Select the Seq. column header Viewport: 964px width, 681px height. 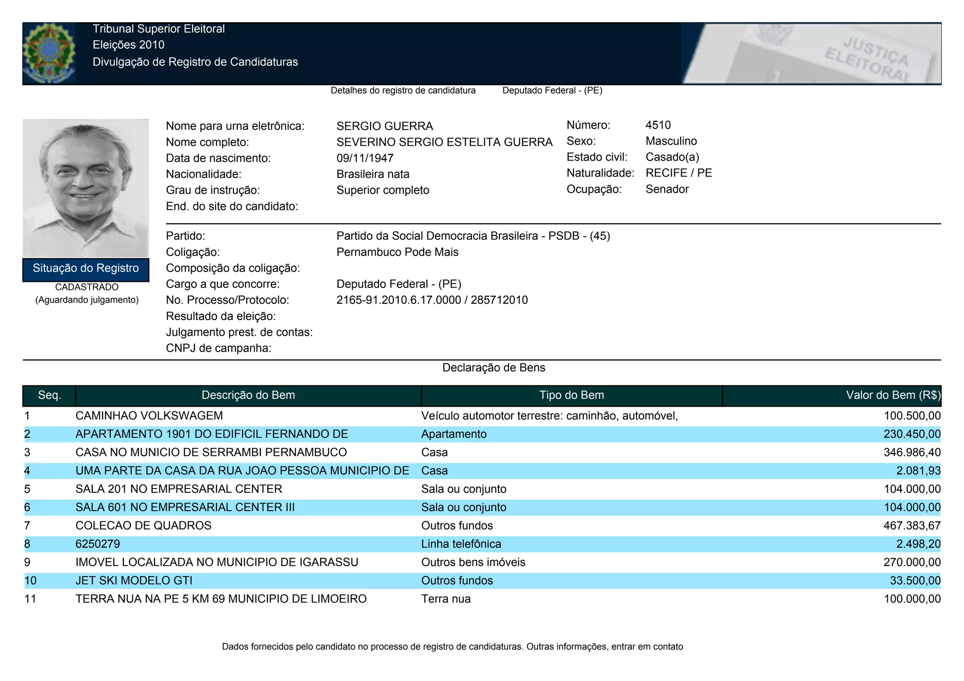49,395
